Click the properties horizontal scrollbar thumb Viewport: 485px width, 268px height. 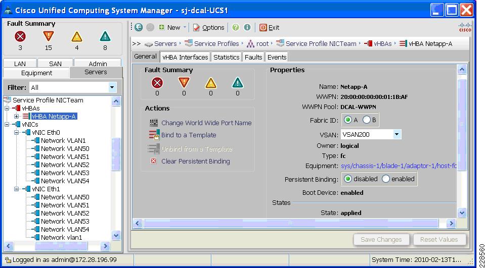click(291, 223)
